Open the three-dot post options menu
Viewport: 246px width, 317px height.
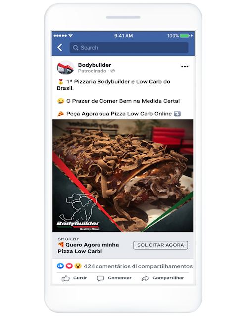[185, 66]
